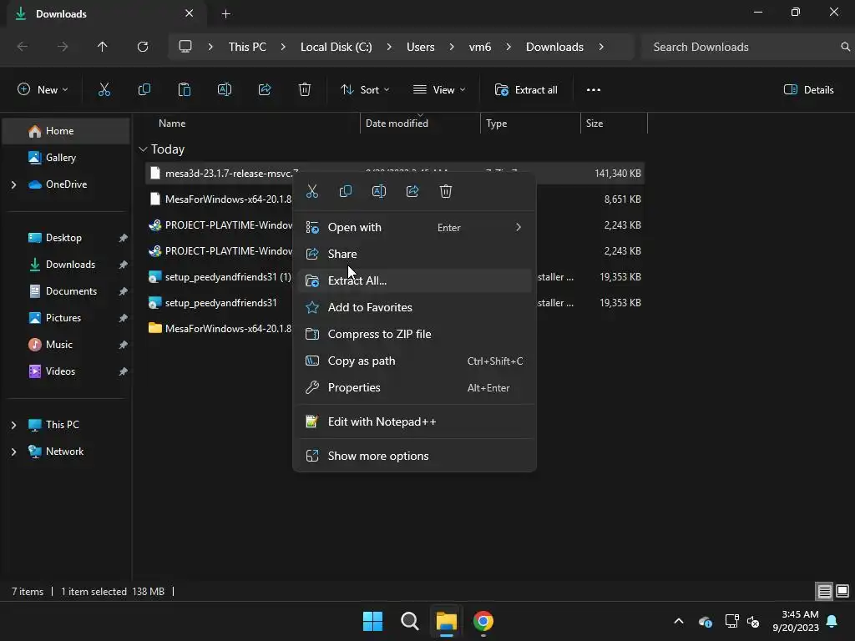Click the muted volume icon in system tray

pos(753,621)
